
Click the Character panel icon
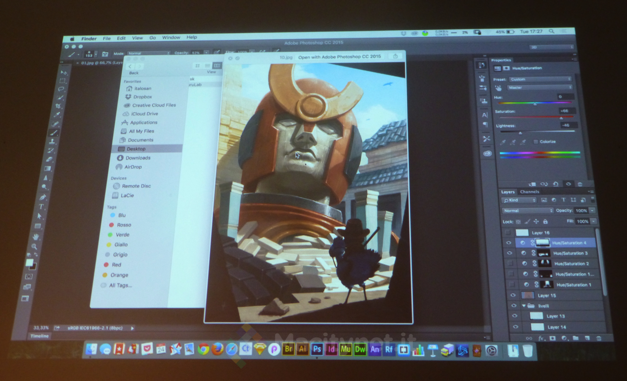(485, 115)
